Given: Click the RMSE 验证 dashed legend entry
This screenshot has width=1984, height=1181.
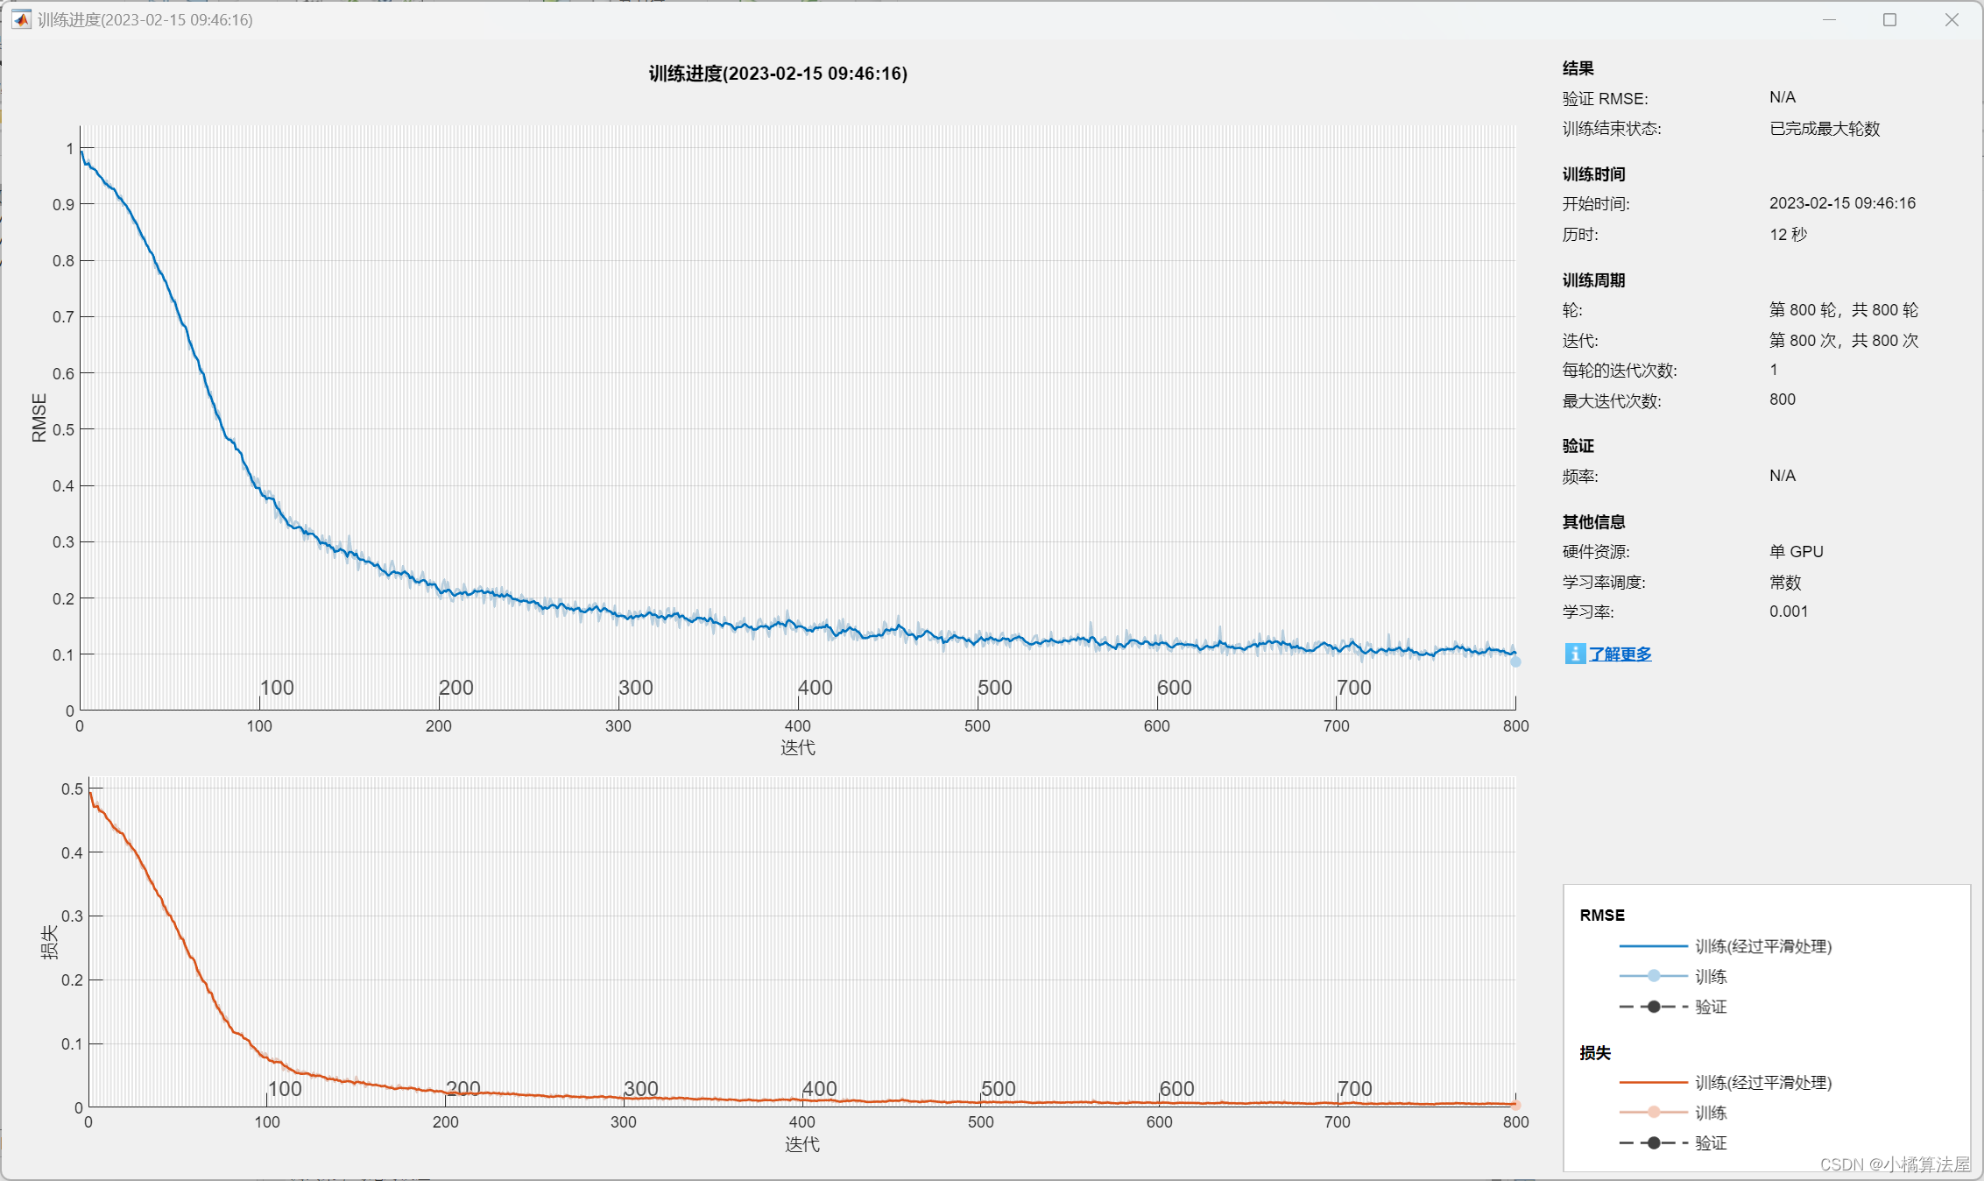Looking at the screenshot, I should [1673, 1007].
